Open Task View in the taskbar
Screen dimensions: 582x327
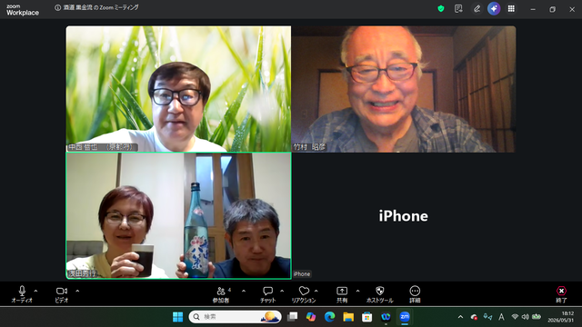point(293,317)
